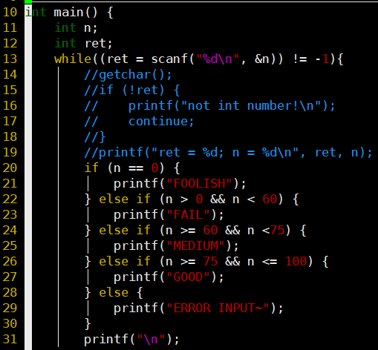The width and height of the screenshot is (378, 350).
Task: Click the "MEDIUM" string literal
Action: (195, 245)
